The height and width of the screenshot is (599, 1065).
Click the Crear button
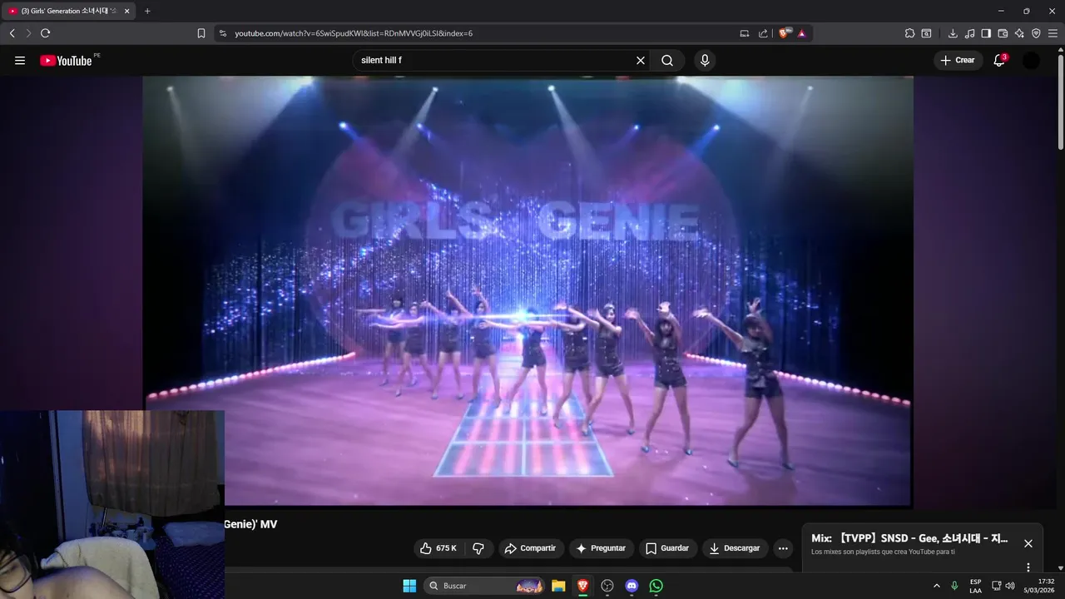pyautogui.click(x=958, y=61)
